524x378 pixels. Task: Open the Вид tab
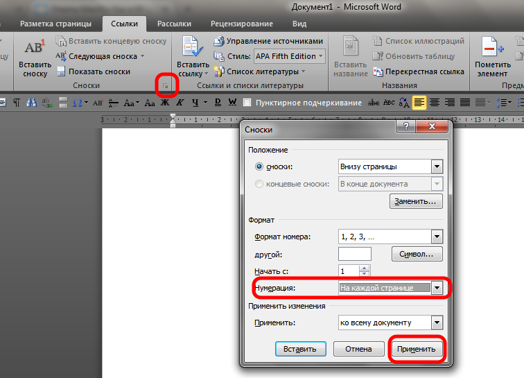(299, 24)
